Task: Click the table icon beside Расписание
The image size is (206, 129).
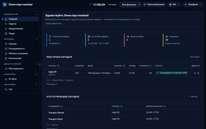Action: pos(6,58)
